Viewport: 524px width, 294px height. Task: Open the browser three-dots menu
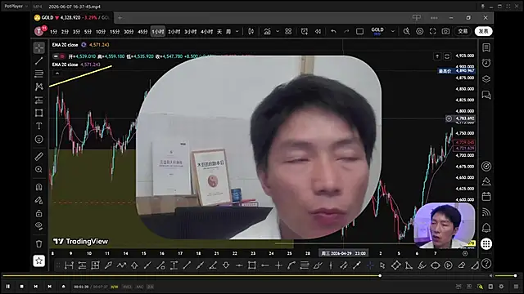(x=434, y=18)
